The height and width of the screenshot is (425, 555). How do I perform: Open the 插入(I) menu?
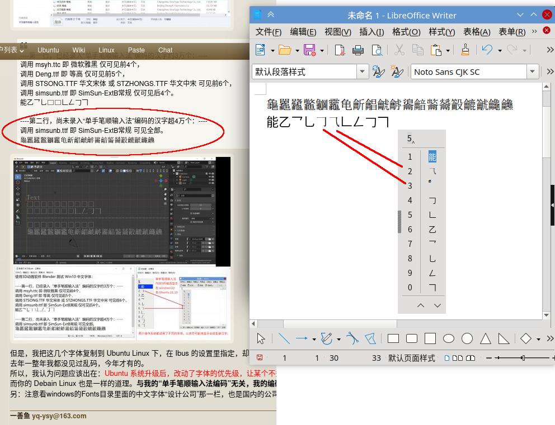371,32
